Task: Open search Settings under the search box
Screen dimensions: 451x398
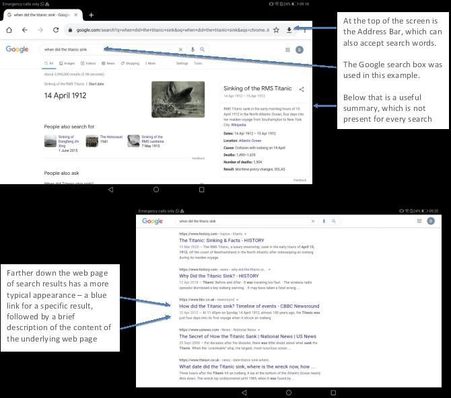Action: point(182,63)
